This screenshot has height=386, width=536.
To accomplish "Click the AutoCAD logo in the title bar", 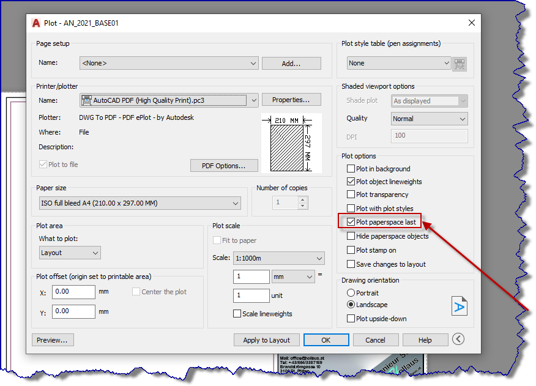I will coord(35,23).
